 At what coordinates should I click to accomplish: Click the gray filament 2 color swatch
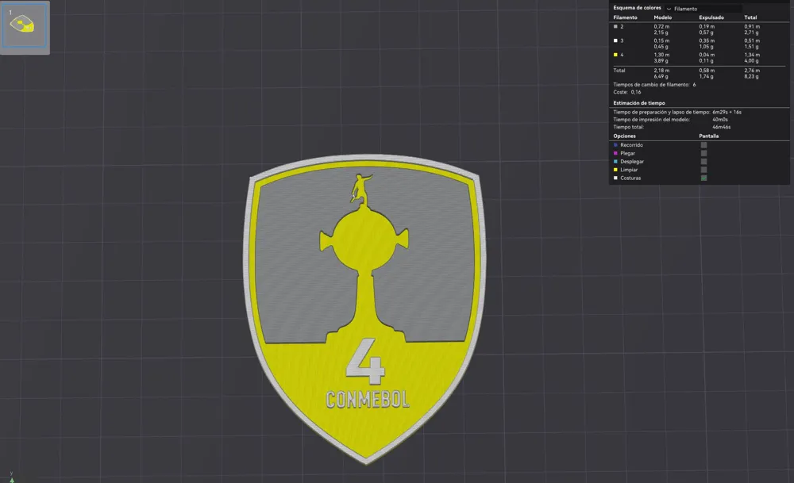[616, 26]
